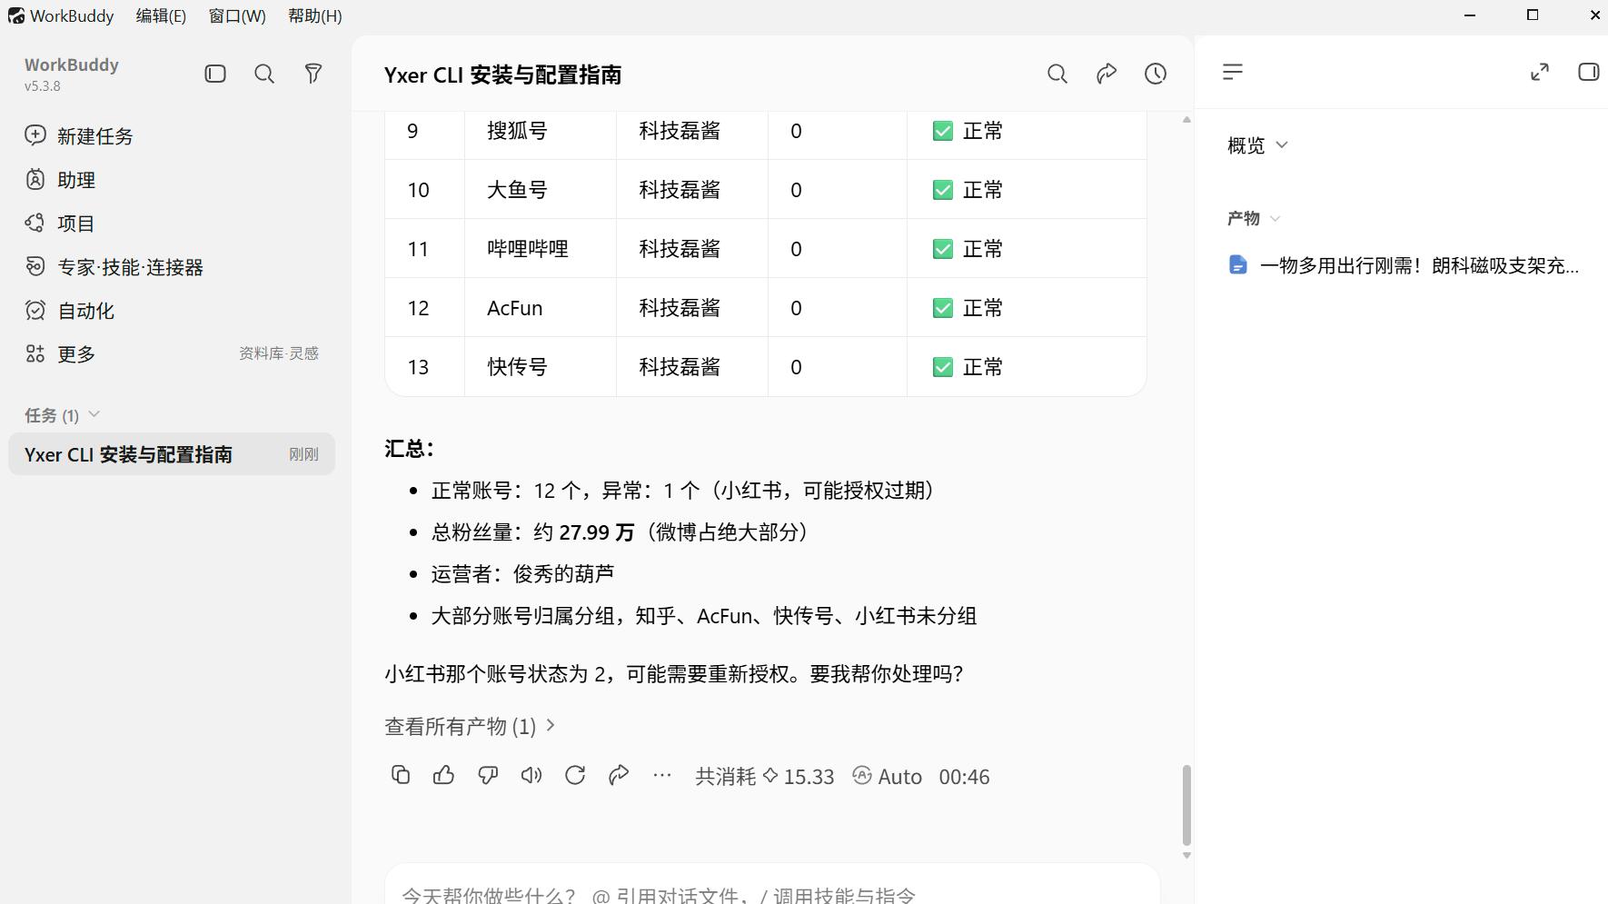The height and width of the screenshot is (904, 1608).
Task: Collapse the 产物 artifacts section
Action: (x=1254, y=218)
